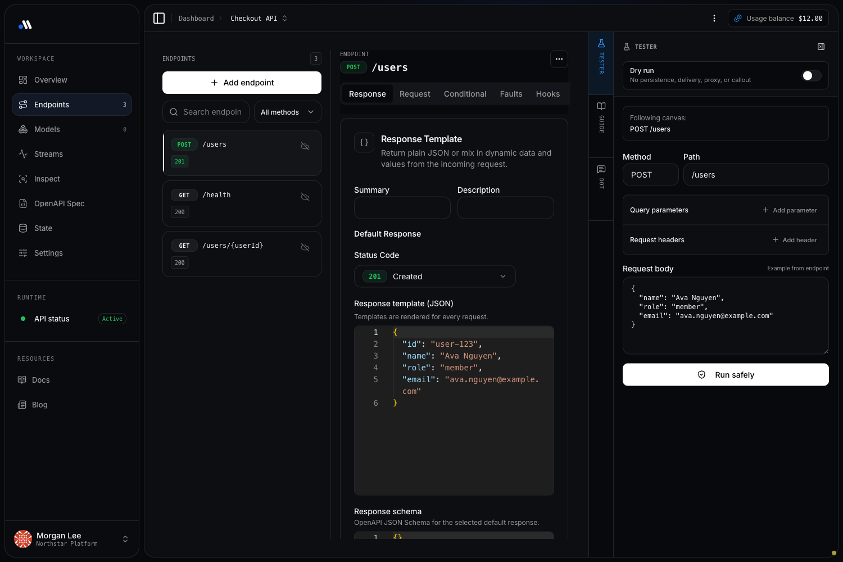Switch to the Faults tab
Image resolution: width=843 pixels, height=562 pixels.
click(511, 94)
